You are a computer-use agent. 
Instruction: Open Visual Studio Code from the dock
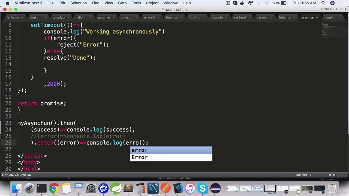pos(178,188)
